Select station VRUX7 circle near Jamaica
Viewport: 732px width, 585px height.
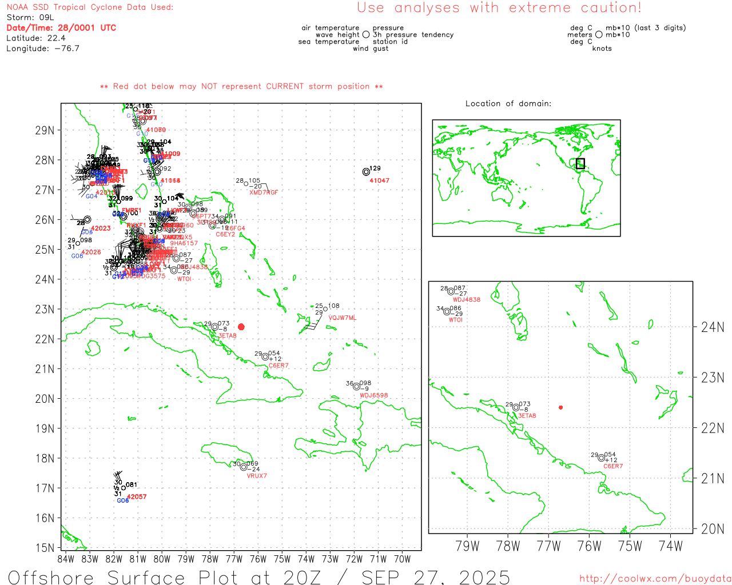244,467
